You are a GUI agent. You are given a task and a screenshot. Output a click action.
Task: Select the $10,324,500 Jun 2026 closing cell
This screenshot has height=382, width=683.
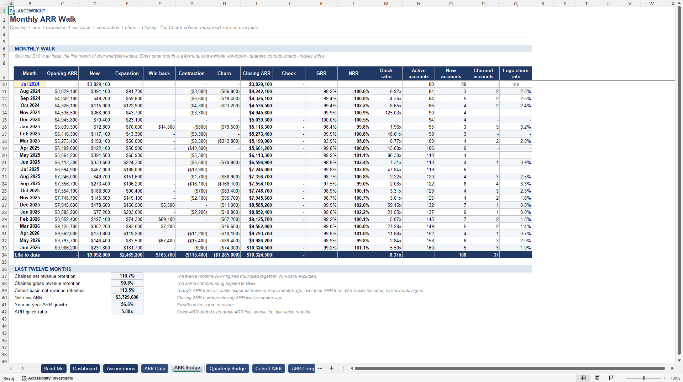[257, 248]
